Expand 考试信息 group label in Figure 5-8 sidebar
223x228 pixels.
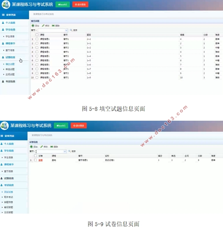(10, 81)
